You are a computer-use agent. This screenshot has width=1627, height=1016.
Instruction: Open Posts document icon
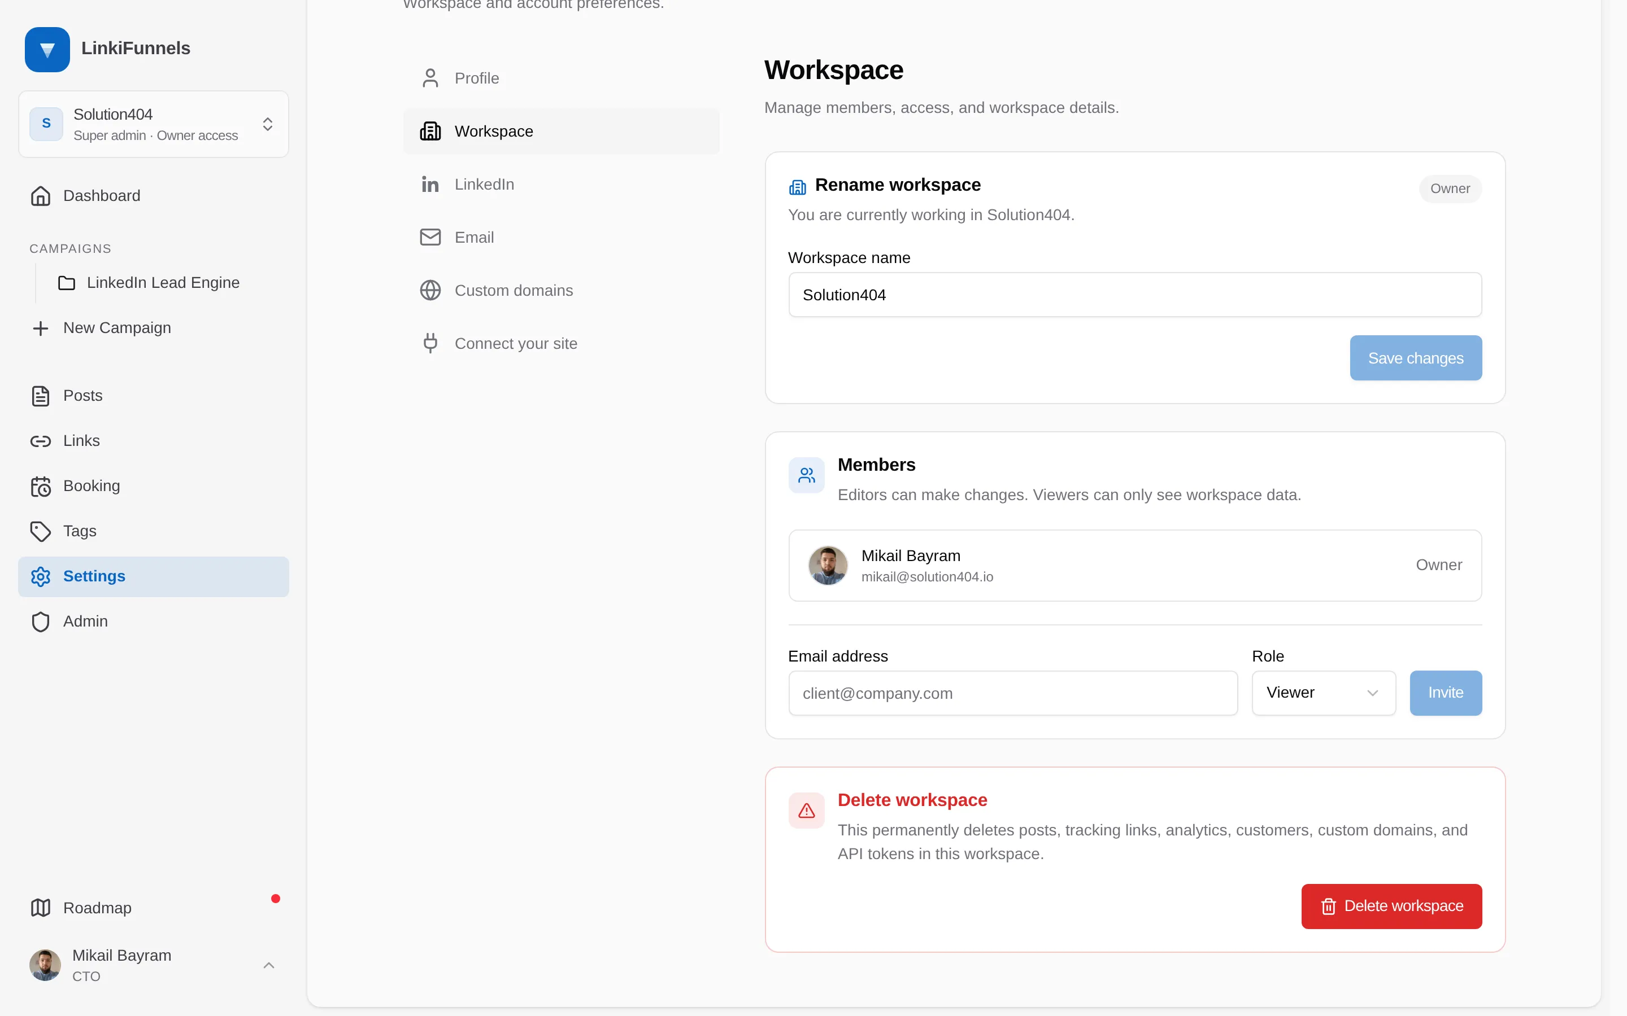(40, 396)
